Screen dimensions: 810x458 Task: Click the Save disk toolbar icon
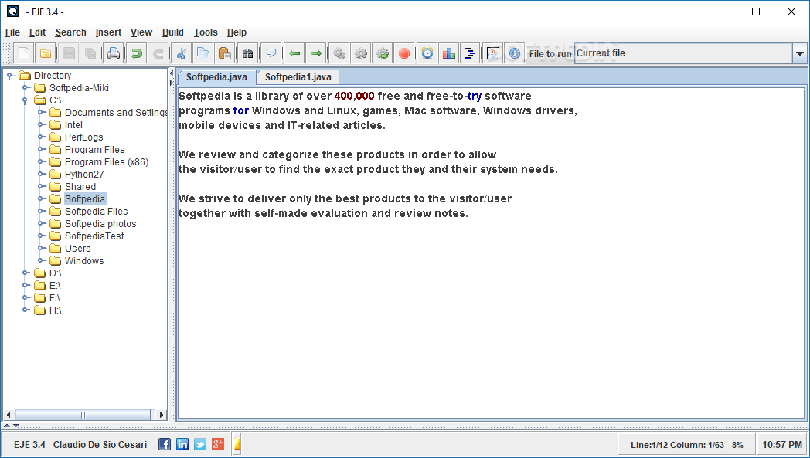click(69, 53)
